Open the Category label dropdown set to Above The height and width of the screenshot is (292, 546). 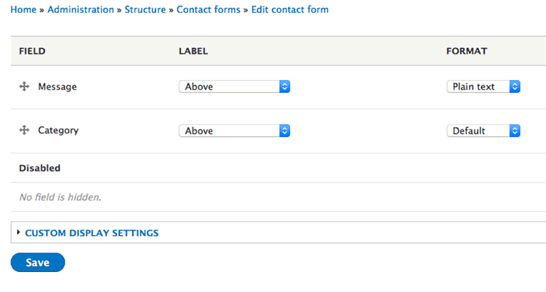(x=234, y=131)
